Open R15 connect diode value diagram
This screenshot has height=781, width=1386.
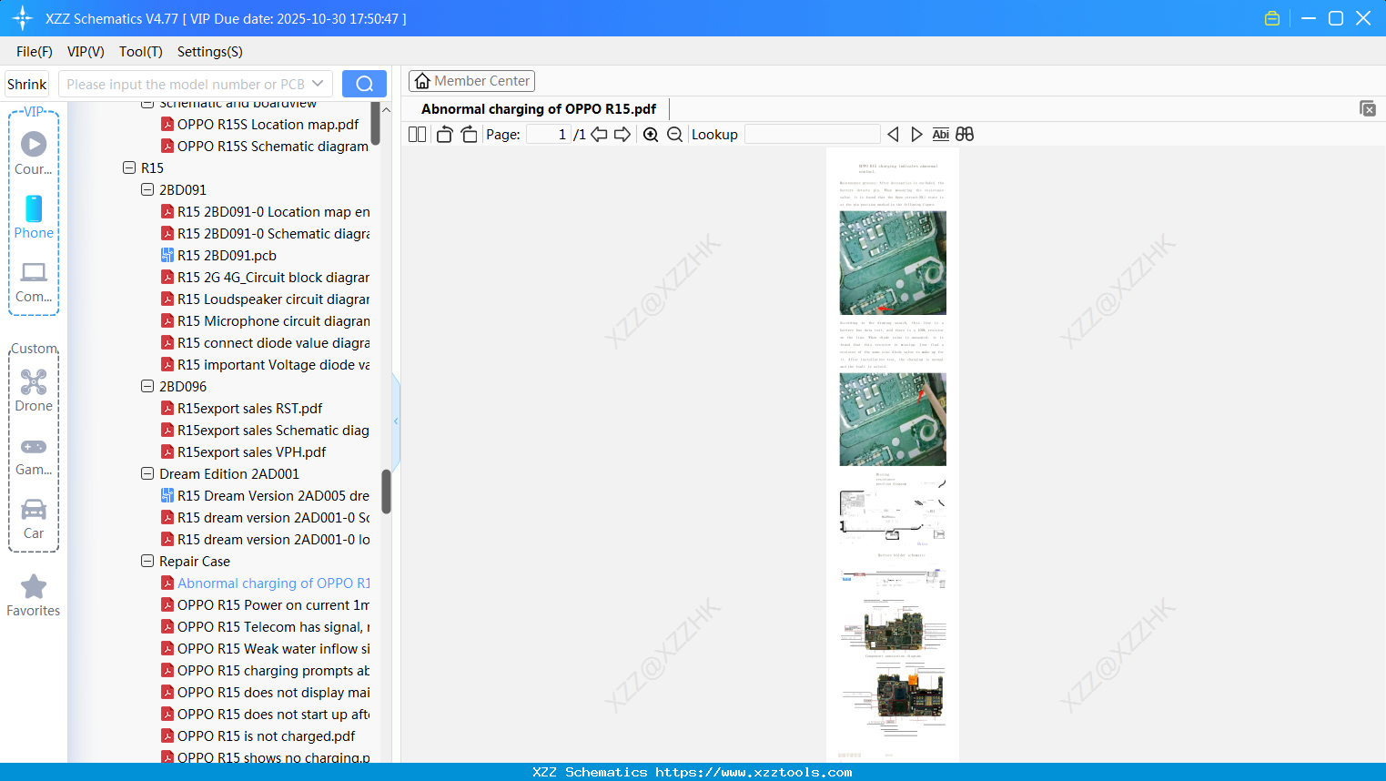pyautogui.click(x=265, y=342)
